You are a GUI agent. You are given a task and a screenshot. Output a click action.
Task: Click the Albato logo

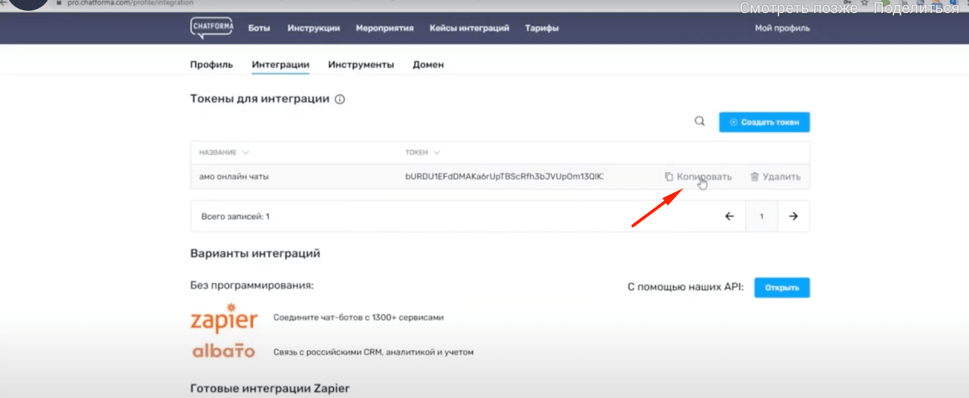point(223,351)
